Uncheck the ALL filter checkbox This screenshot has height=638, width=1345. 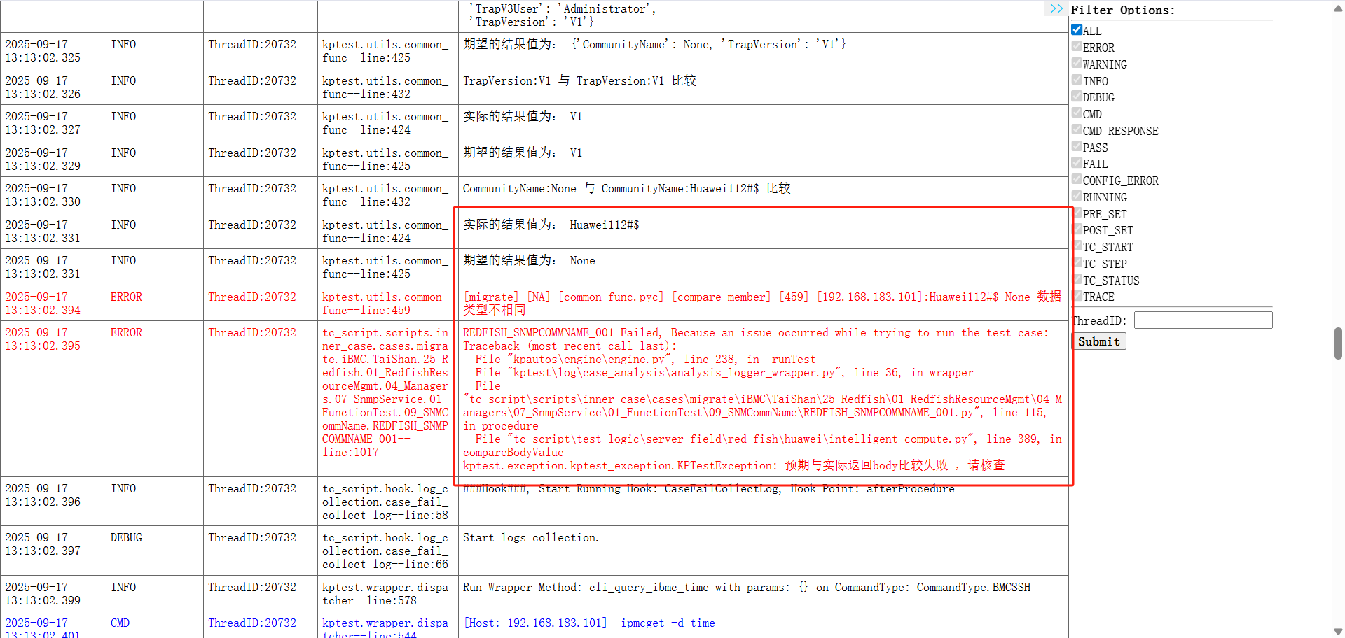[x=1077, y=30]
